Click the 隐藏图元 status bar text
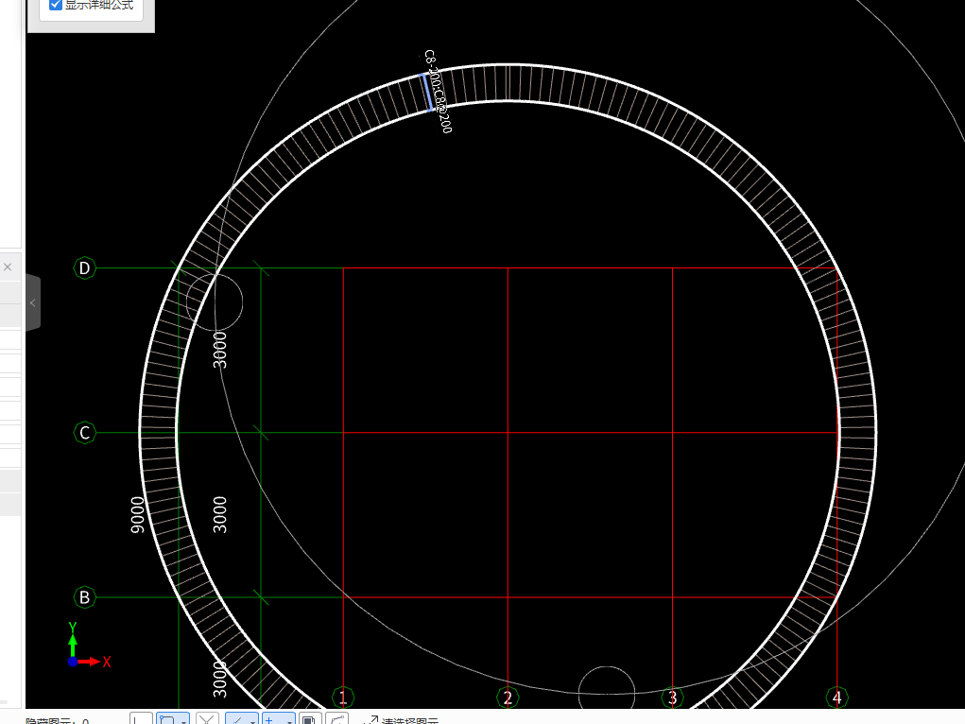This screenshot has width=965, height=724. (x=58, y=721)
